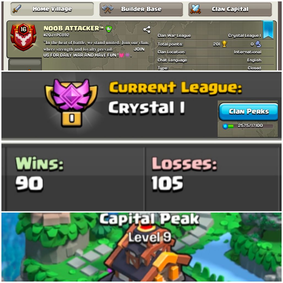283x283 pixels.
Task: Click the builder hammer icon next to 0
Action: tap(258, 44)
